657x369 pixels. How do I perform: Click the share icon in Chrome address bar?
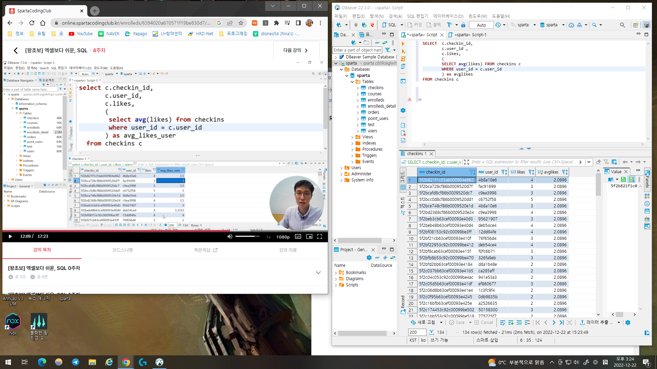coord(230,23)
